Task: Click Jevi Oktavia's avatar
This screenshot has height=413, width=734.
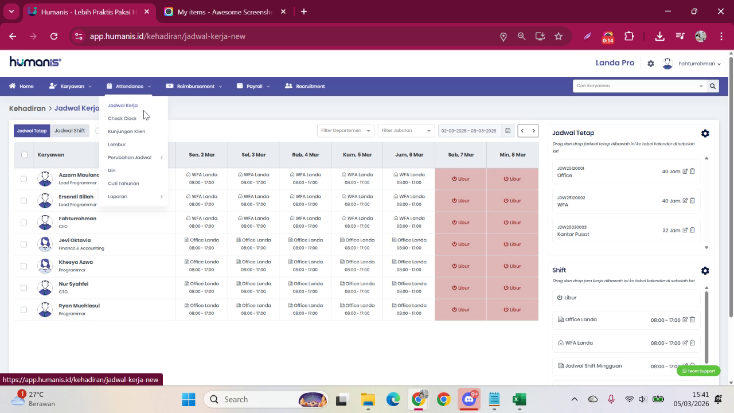Action: coord(45,244)
